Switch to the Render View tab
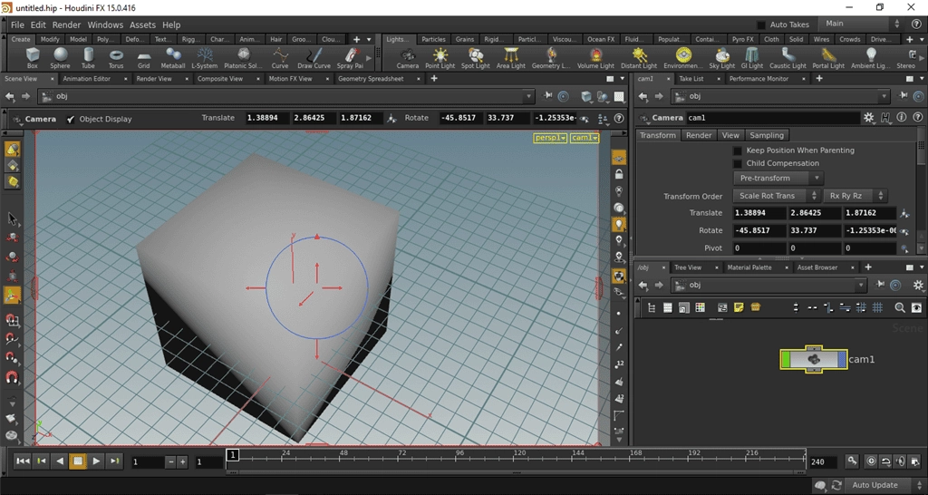 coord(154,79)
